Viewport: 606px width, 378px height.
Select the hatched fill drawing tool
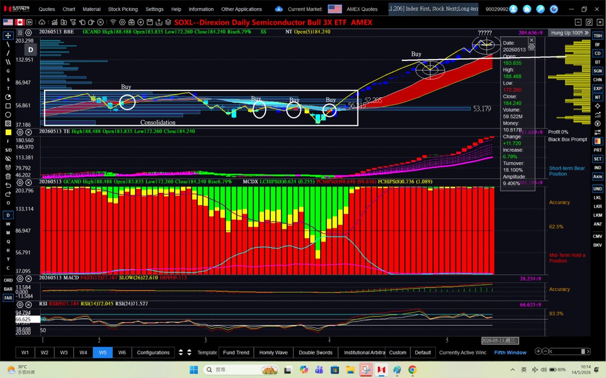(x=8, y=123)
